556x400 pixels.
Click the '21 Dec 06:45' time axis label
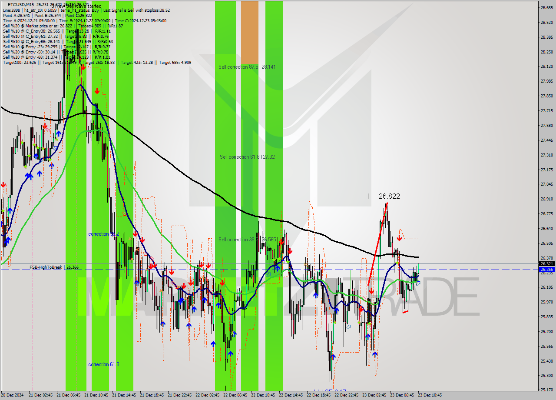[69, 395]
